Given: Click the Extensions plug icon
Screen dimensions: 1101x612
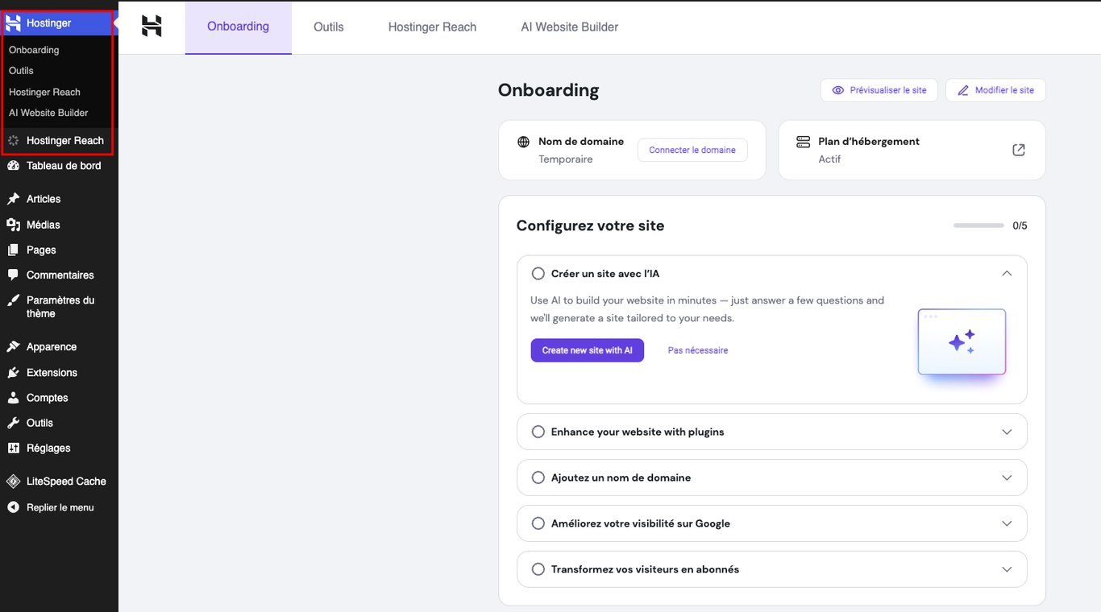Looking at the screenshot, I should click(x=13, y=373).
